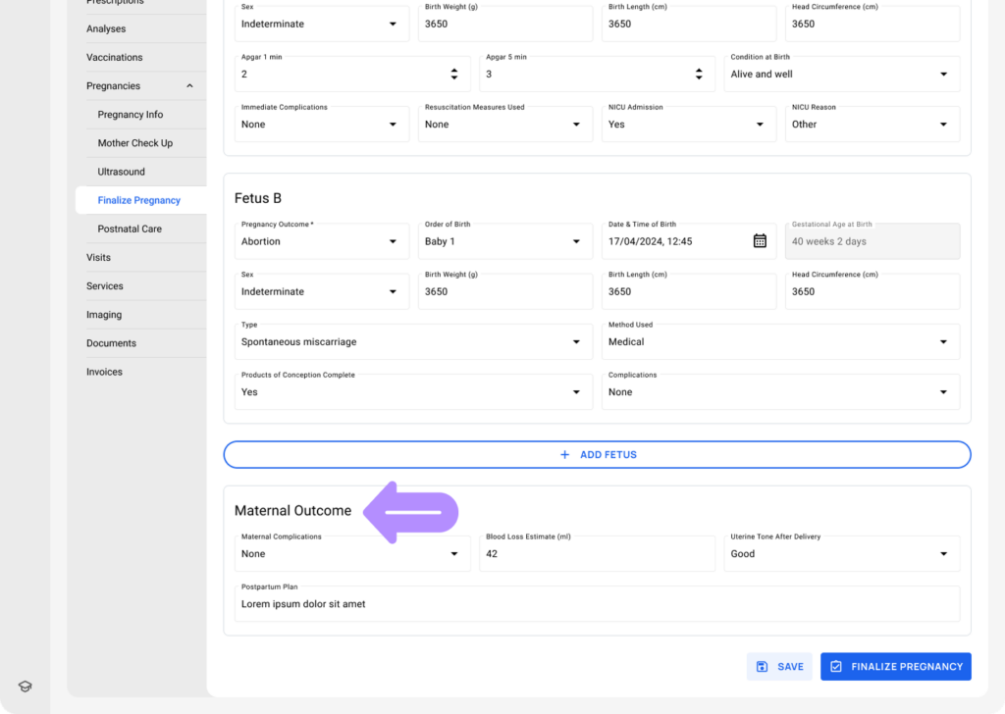Viewport: 1005px width, 714px height.
Task: Click the Postpartum Plan text field
Action: (x=597, y=604)
